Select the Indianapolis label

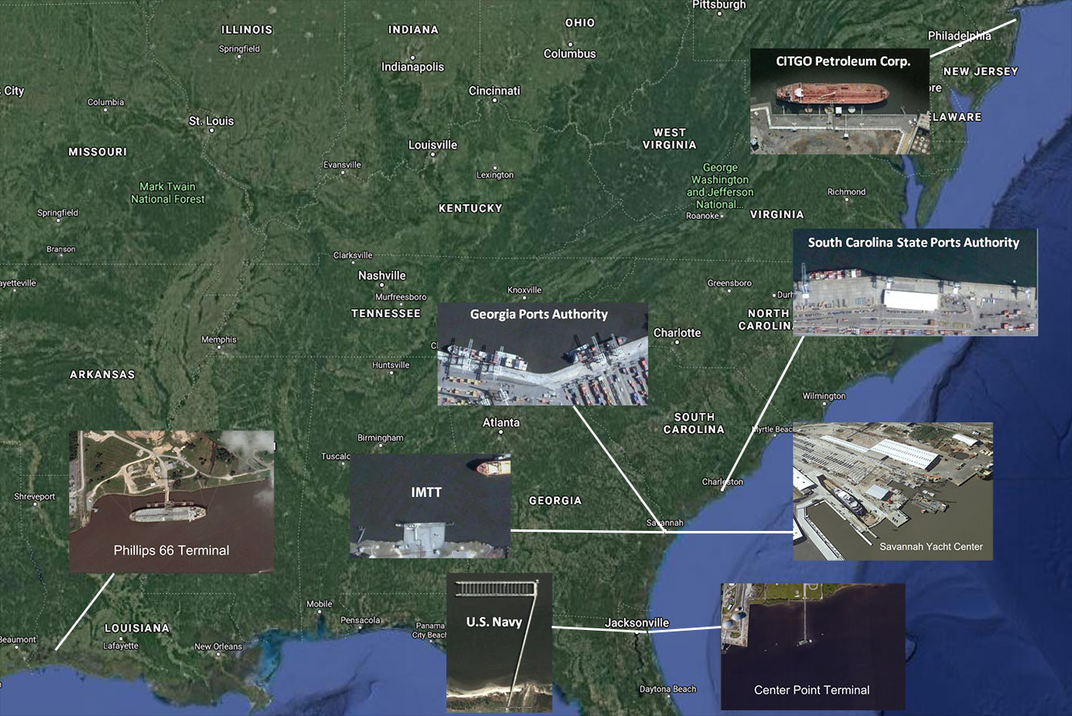[413, 67]
